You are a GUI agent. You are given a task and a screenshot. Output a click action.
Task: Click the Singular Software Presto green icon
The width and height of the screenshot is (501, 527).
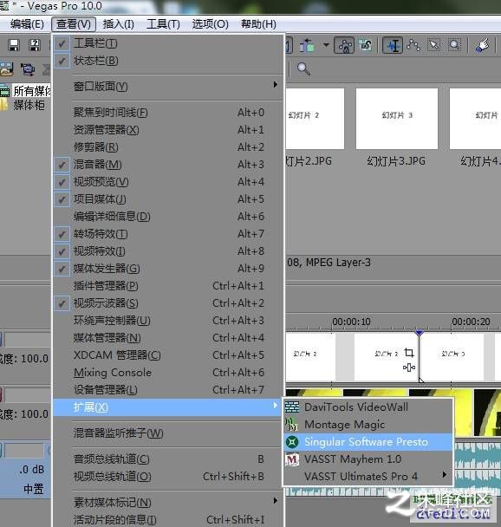pyautogui.click(x=292, y=442)
